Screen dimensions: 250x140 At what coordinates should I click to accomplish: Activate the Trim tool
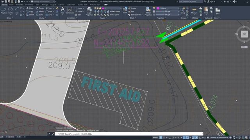click(48, 8)
